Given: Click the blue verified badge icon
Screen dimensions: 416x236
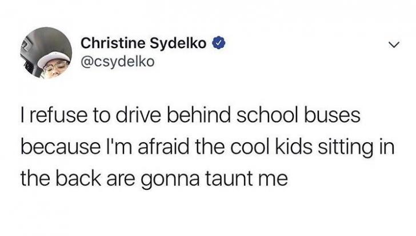Looking at the screenshot, I should point(219,43).
